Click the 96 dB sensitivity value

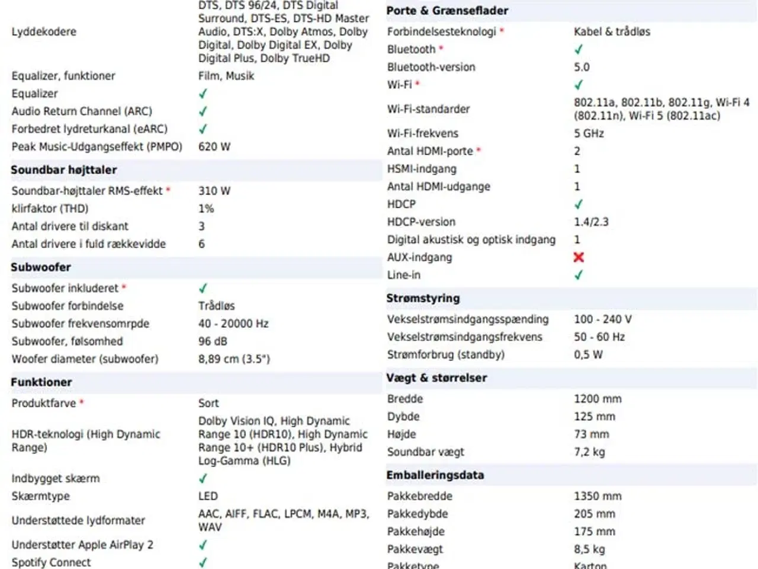point(213,341)
